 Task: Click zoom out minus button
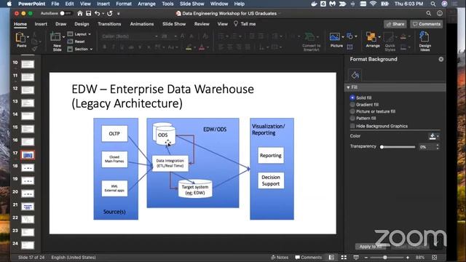pyautogui.click(x=366, y=258)
